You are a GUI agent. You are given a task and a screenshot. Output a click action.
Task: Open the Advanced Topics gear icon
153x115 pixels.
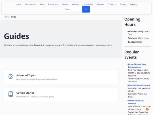tap(11, 76)
